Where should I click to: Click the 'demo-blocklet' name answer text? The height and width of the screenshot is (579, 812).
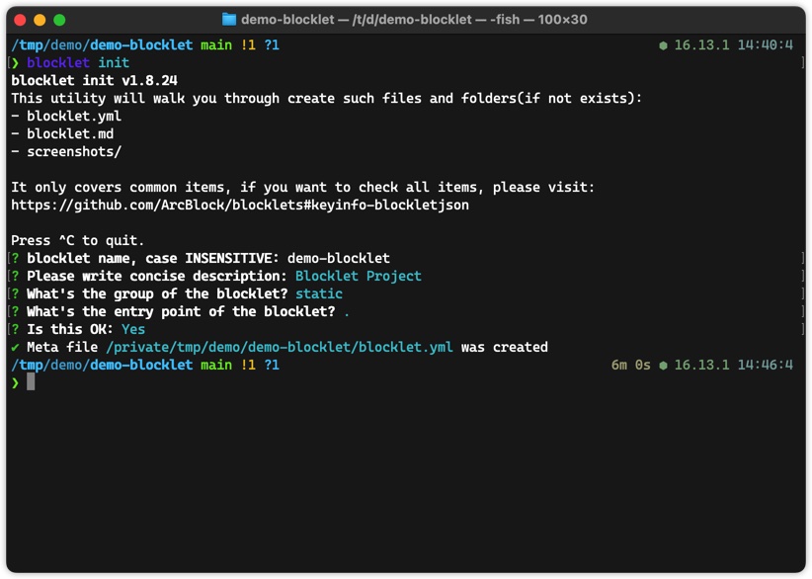(339, 259)
